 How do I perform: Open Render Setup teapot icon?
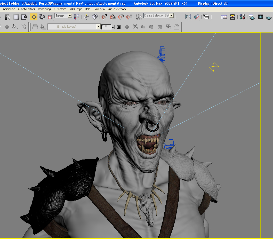(x=252, y=17)
